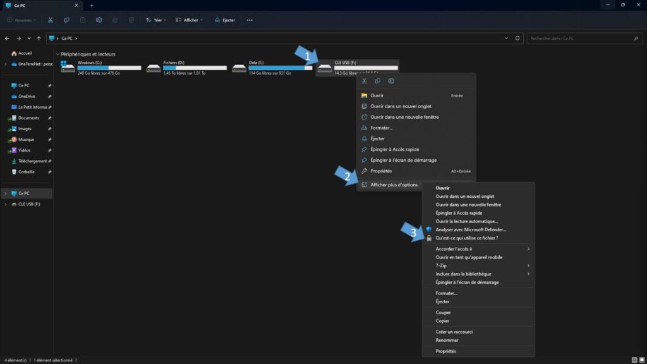Click the Ce PC address bar breadcrumb
The height and width of the screenshot is (364, 647).
[x=67, y=38]
